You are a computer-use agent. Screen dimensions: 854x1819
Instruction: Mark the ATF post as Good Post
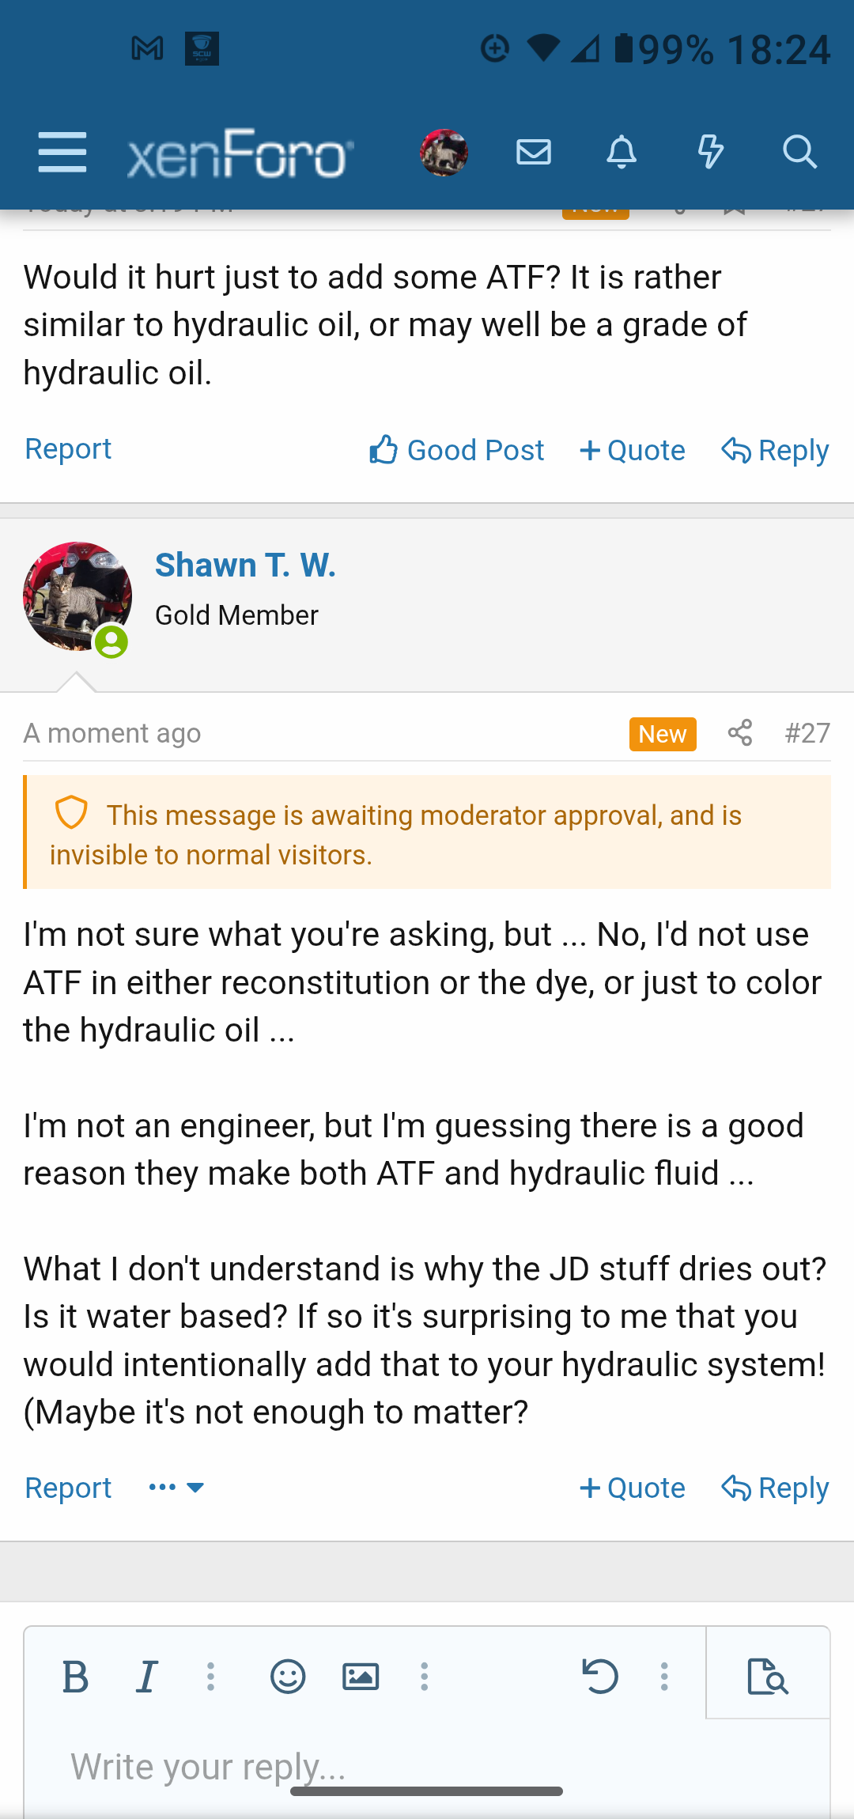[457, 450]
